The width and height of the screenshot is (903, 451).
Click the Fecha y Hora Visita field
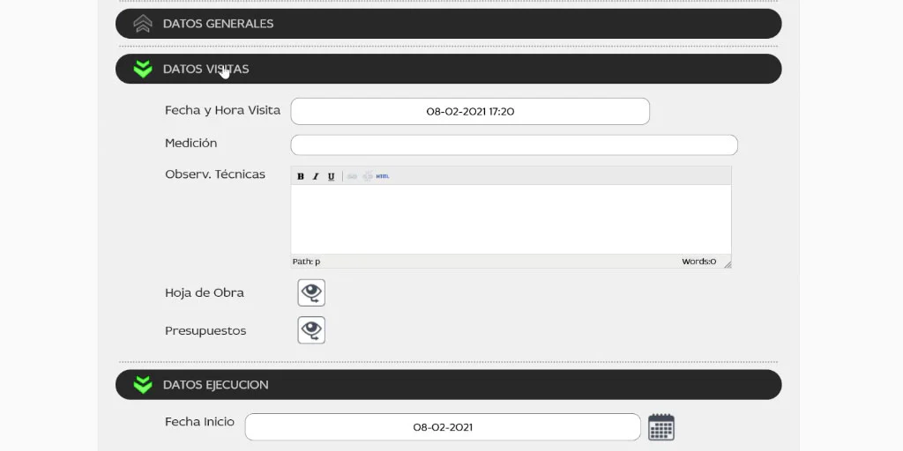[470, 111]
